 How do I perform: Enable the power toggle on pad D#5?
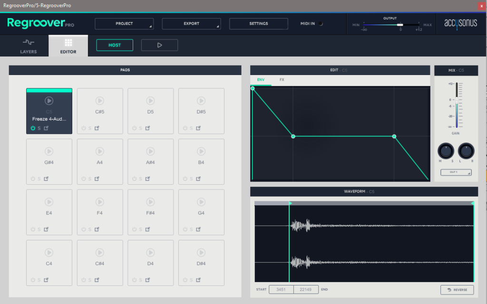click(185, 128)
